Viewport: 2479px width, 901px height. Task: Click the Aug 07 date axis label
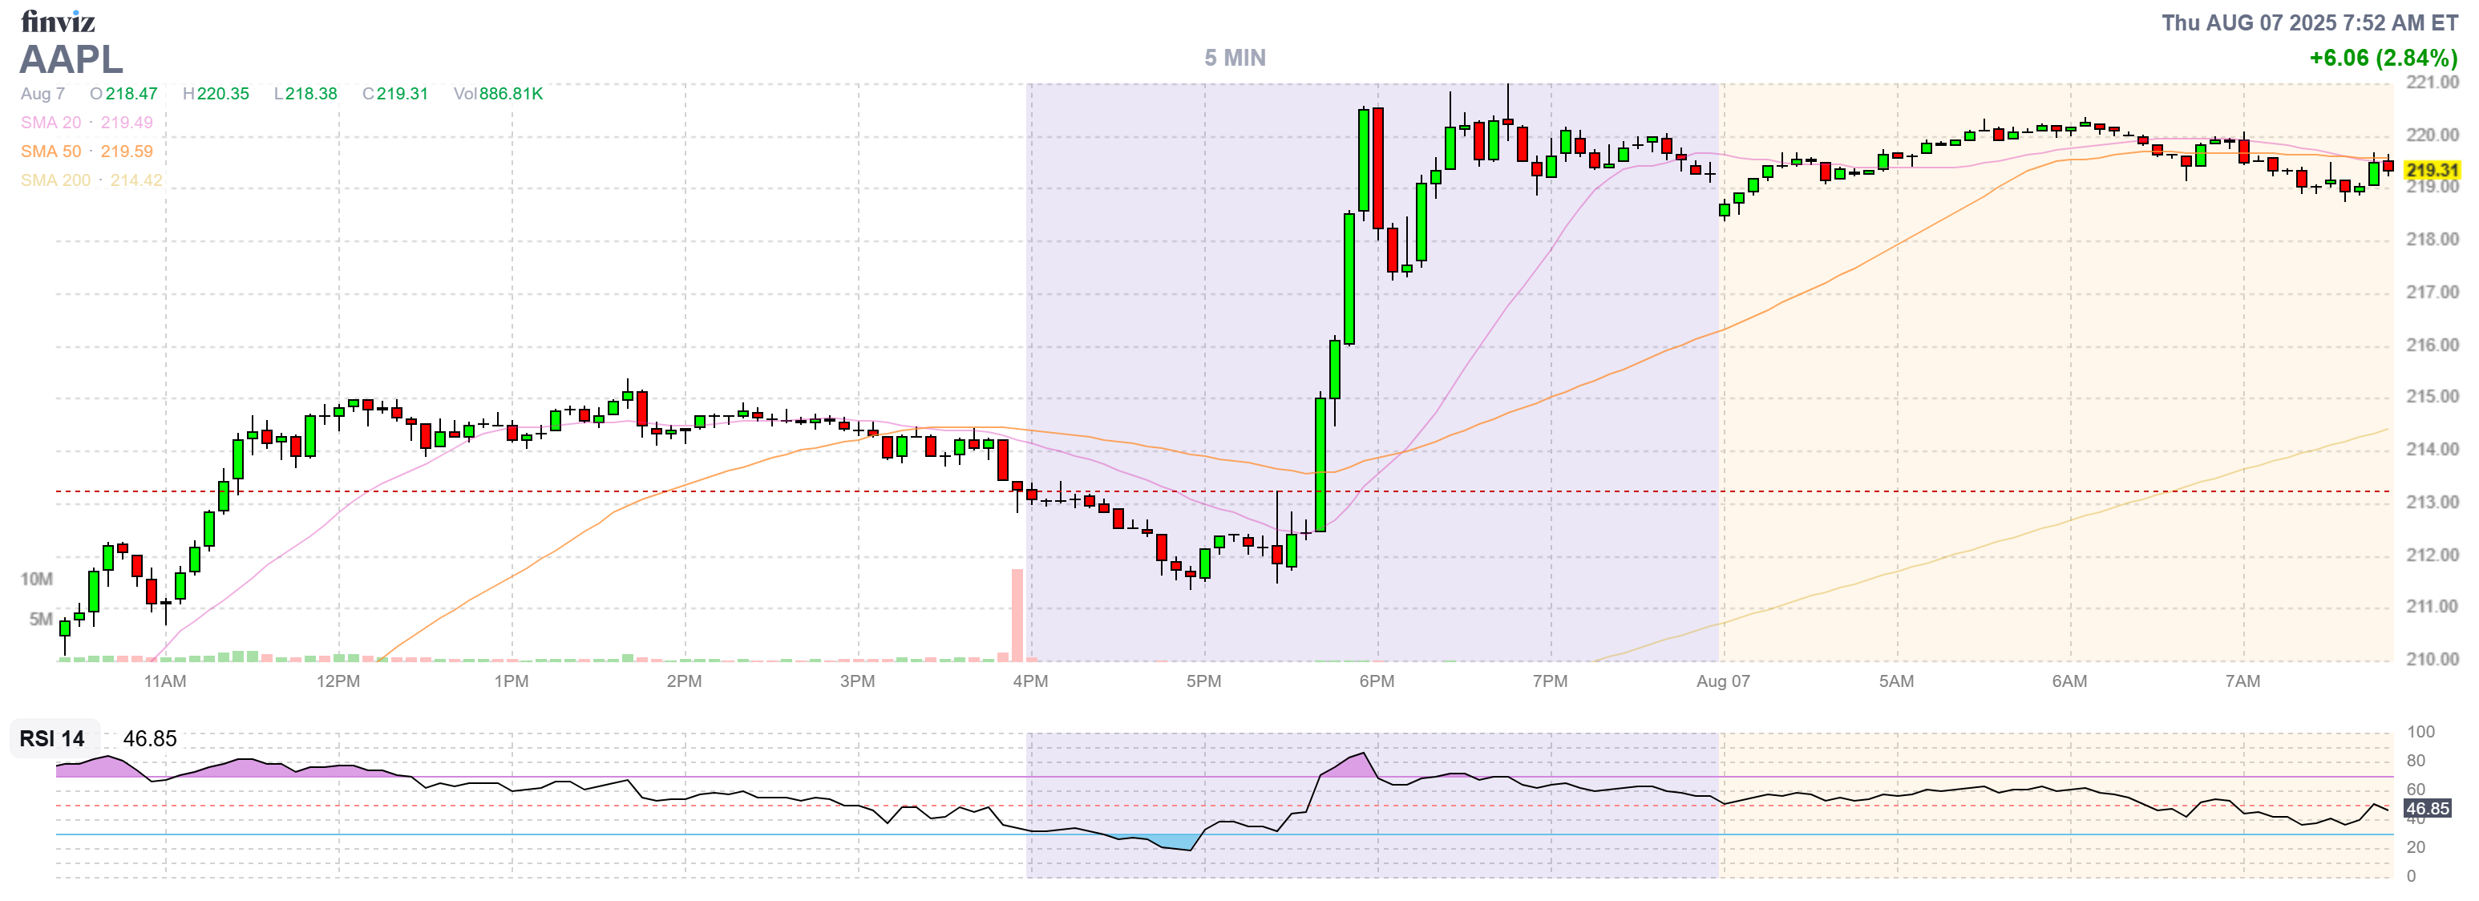click(x=1723, y=681)
